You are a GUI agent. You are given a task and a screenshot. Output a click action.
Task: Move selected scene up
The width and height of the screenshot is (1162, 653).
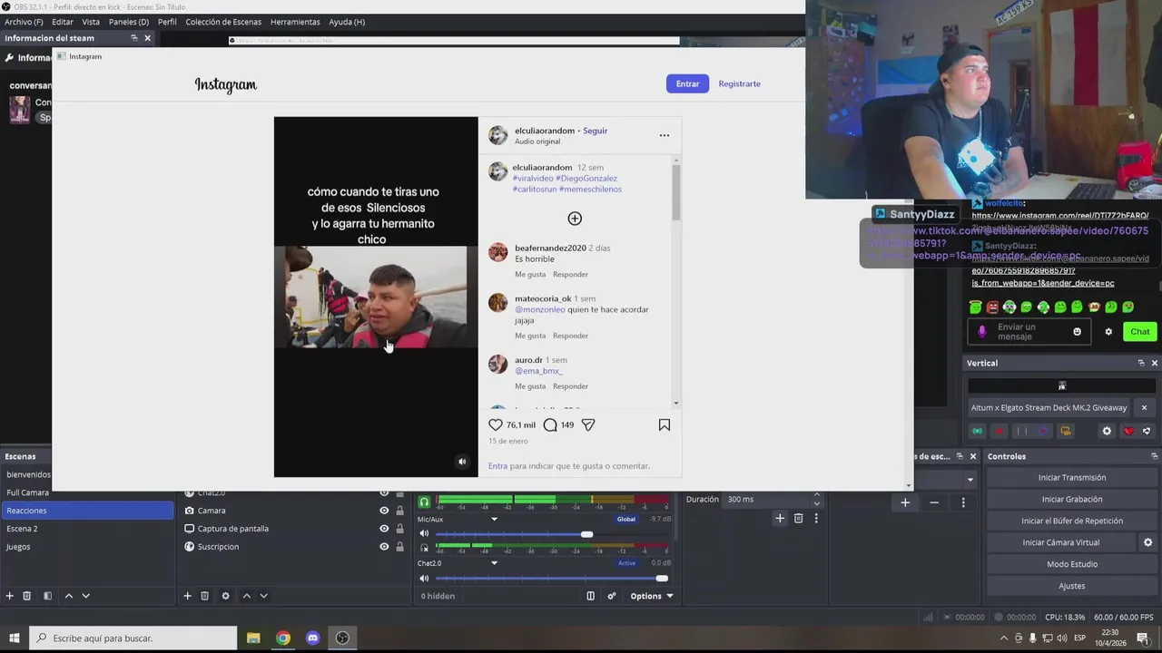click(x=68, y=596)
